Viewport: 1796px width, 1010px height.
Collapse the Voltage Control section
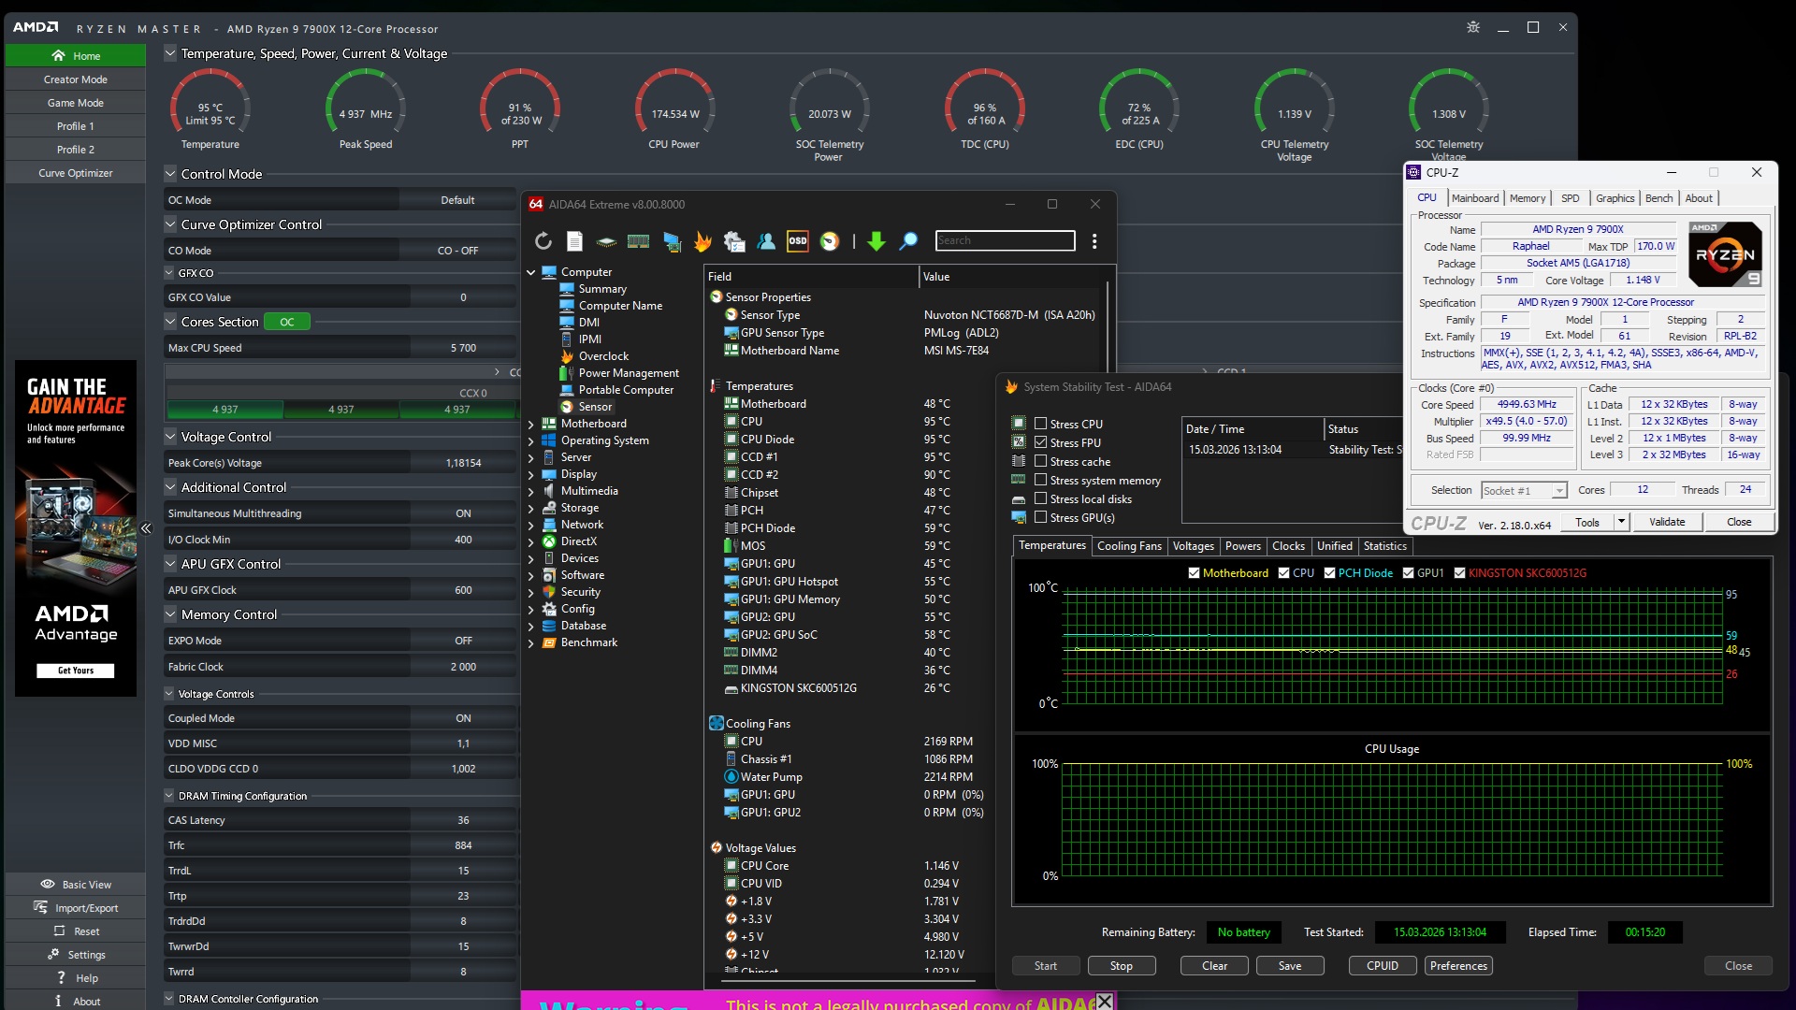click(x=170, y=437)
